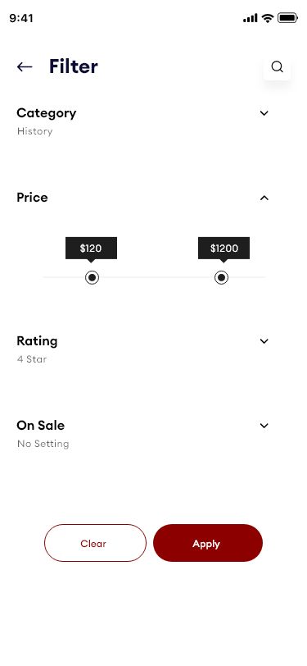Select the 4 Star rating value
Image resolution: width=307 pixels, height=666 pixels.
click(32, 359)
